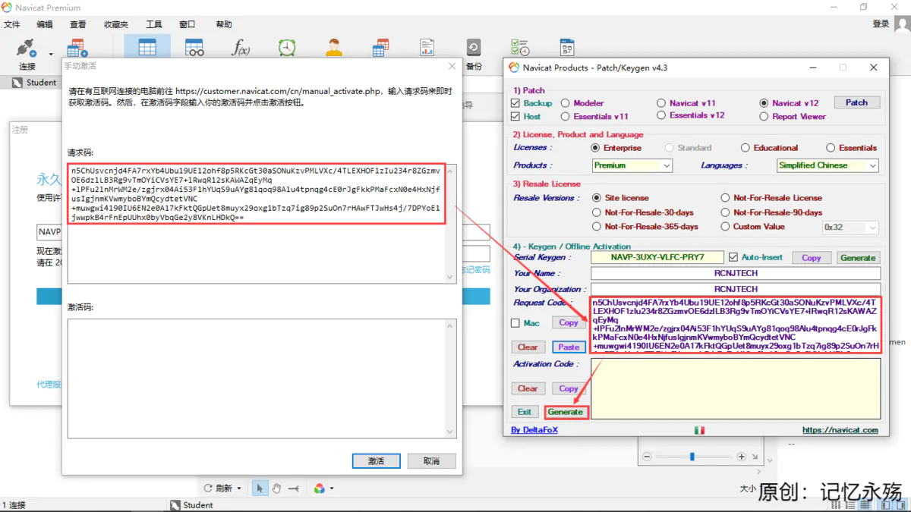Screen dimensions: 911x512
Task: Open the Automation checklist icon
Action: click(520, 48)
